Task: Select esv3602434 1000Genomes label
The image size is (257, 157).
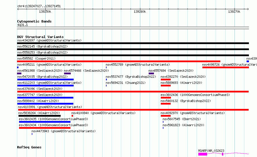Action: (x=53, y=125)
